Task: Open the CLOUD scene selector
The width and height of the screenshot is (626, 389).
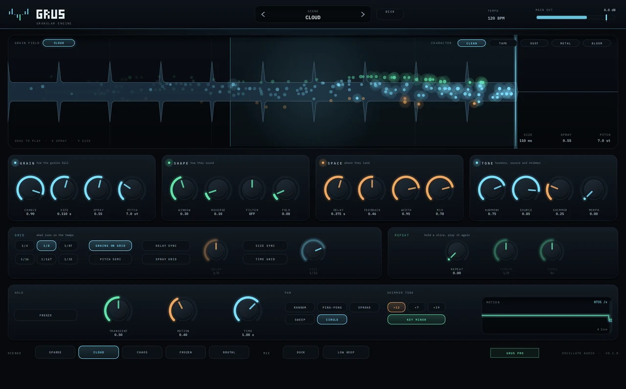Action: click(313, 14)
